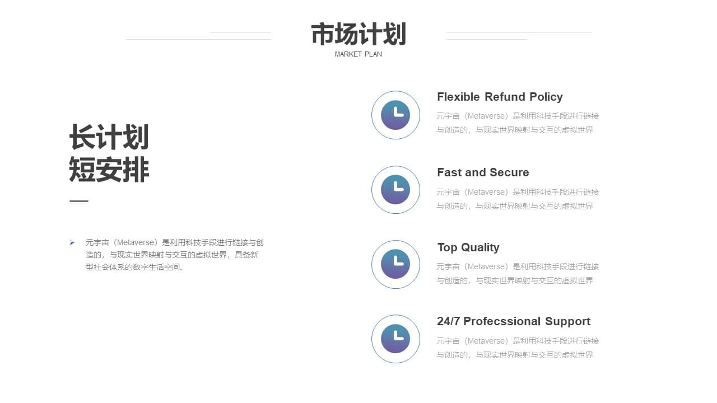
Task: Click the description under Fast and Secure
Action: point(518,199)
